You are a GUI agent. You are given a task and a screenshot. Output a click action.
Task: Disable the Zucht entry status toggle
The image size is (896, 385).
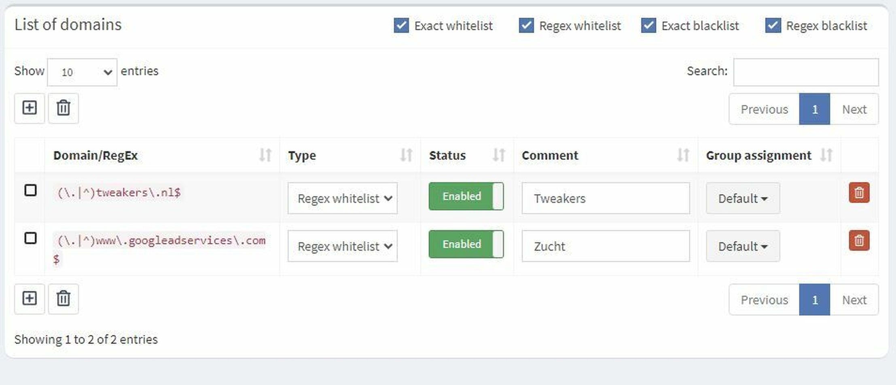tap(466, 244)
